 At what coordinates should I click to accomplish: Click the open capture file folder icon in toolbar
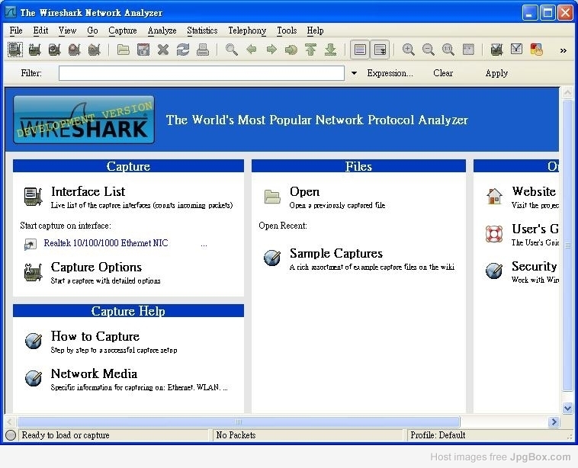(124, 50)
